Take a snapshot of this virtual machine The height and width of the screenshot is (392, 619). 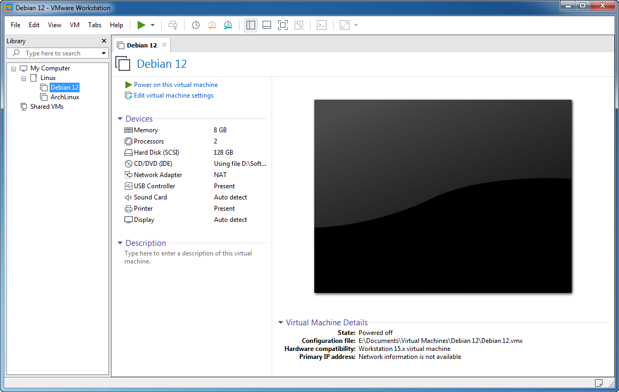pos(196,25)
